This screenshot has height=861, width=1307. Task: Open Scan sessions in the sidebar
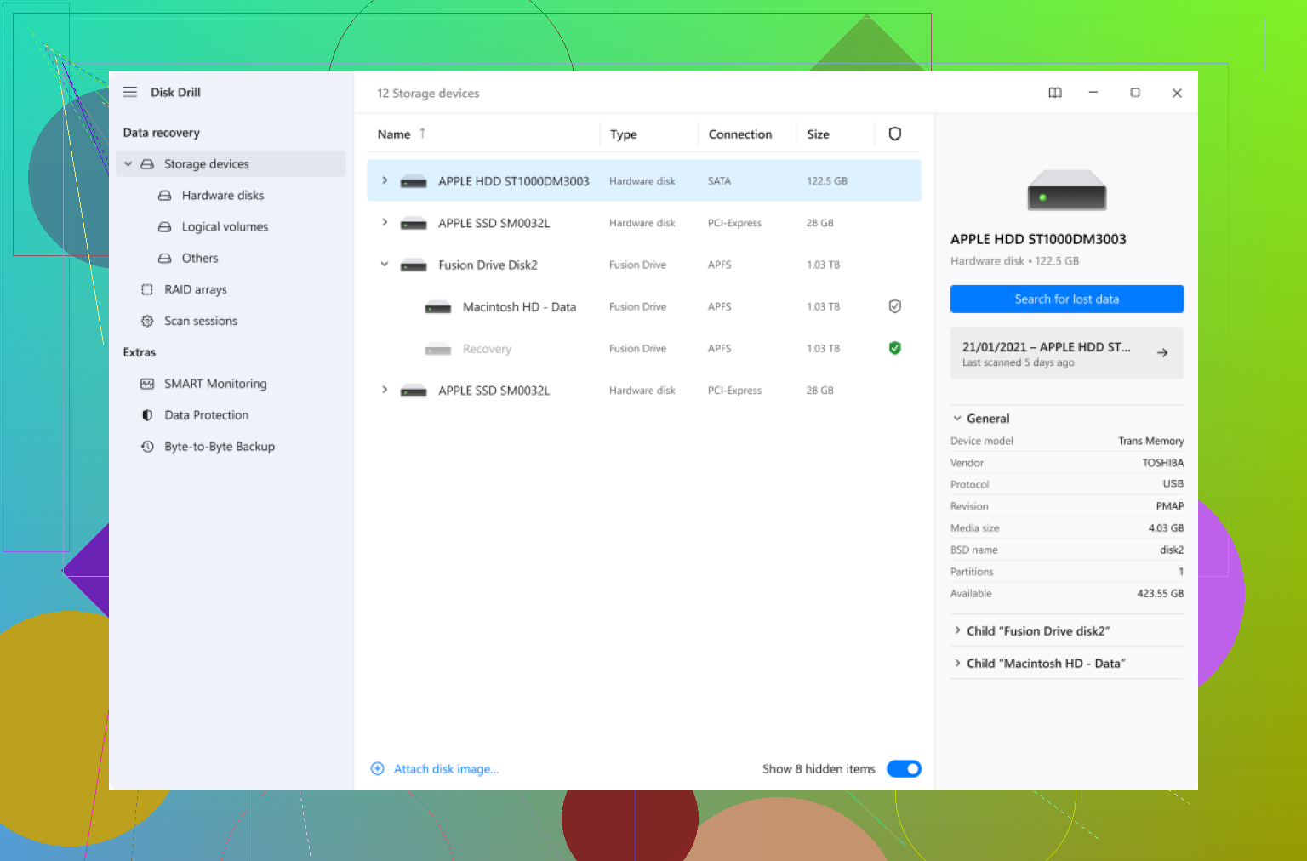point(200,321)
